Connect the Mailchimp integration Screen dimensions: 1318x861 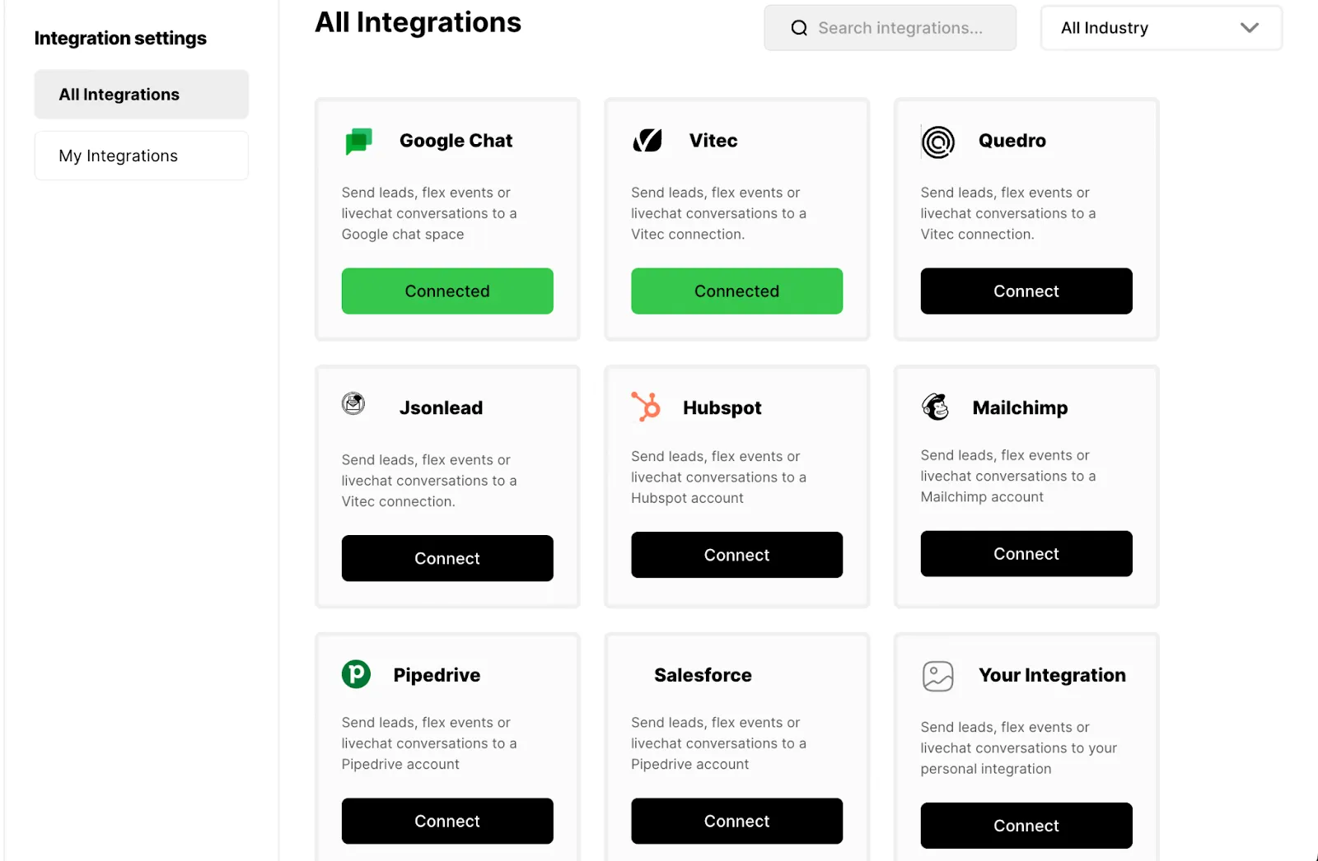coord(1026,554)
